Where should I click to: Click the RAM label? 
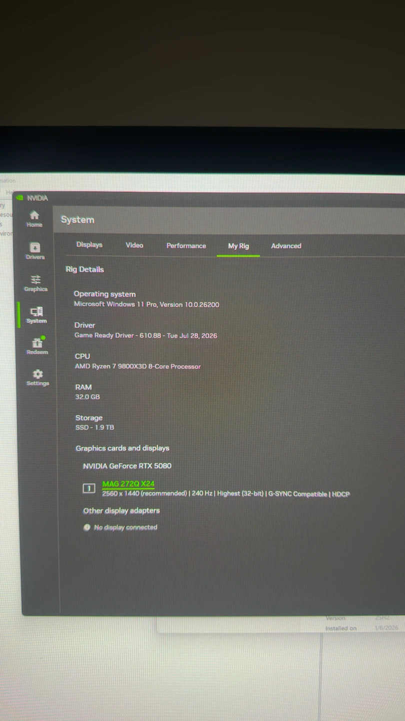[83, 387]
